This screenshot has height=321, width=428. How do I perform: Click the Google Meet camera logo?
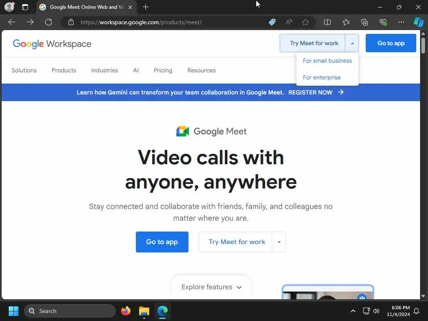[x=183, y=131]
